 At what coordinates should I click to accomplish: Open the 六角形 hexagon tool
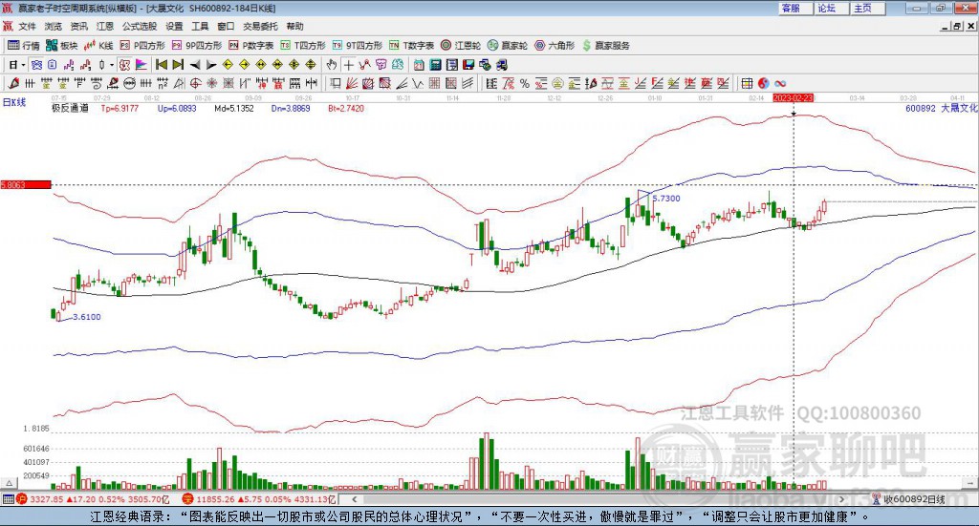click(x=555, y=46)
